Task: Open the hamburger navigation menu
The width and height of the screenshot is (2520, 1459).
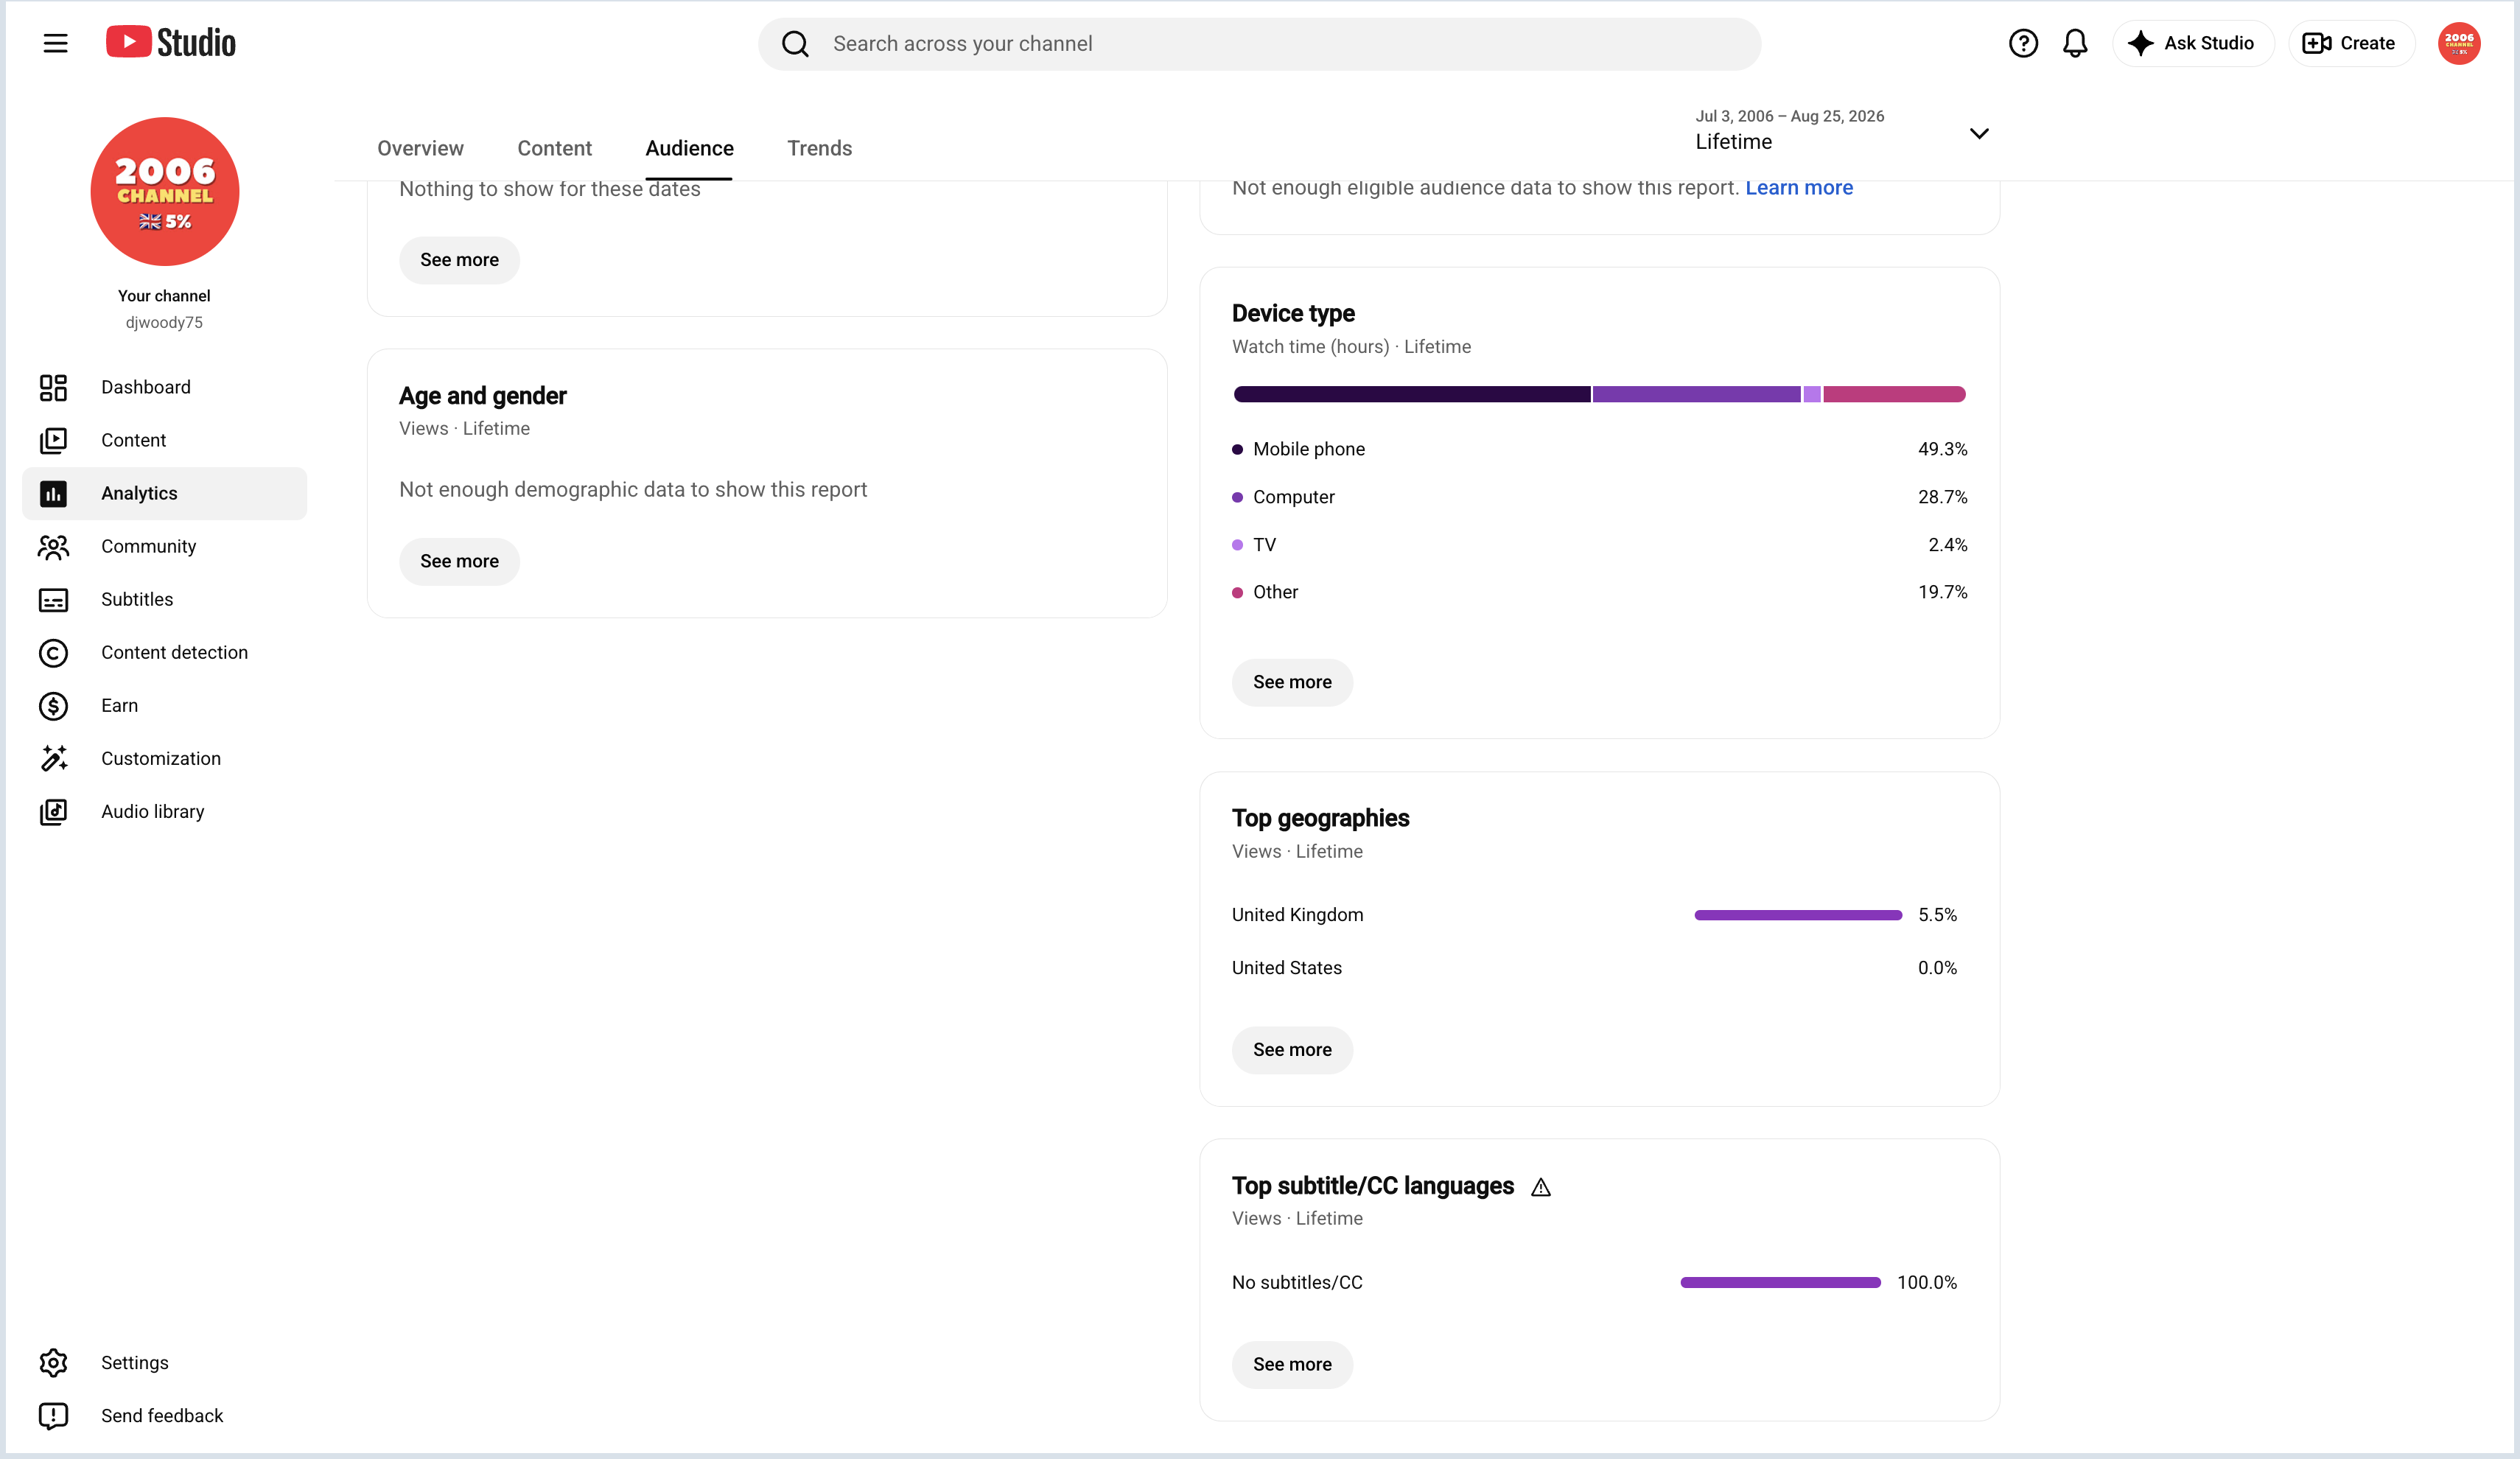Action: 55,43
